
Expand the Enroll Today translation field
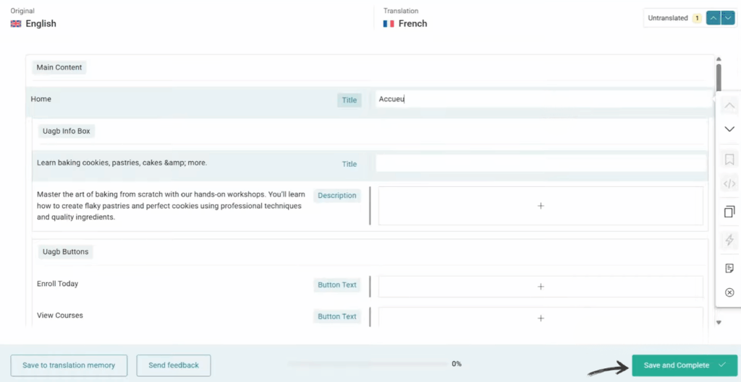click(541, 287)
